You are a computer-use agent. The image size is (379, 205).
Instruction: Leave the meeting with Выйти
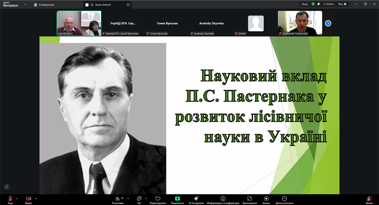point(369,199)
